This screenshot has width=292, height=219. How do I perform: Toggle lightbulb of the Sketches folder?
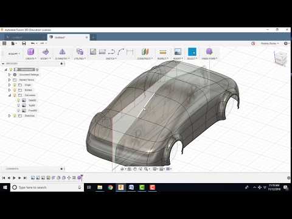pos(15,116)
